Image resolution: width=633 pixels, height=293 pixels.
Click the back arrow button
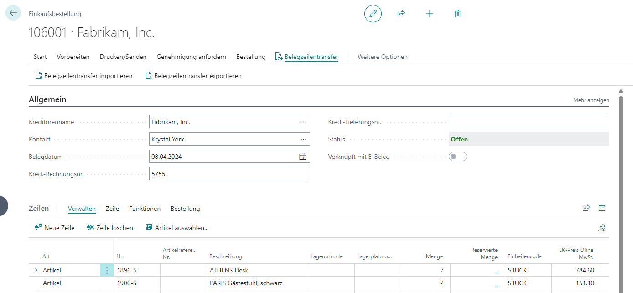point(13,13)
